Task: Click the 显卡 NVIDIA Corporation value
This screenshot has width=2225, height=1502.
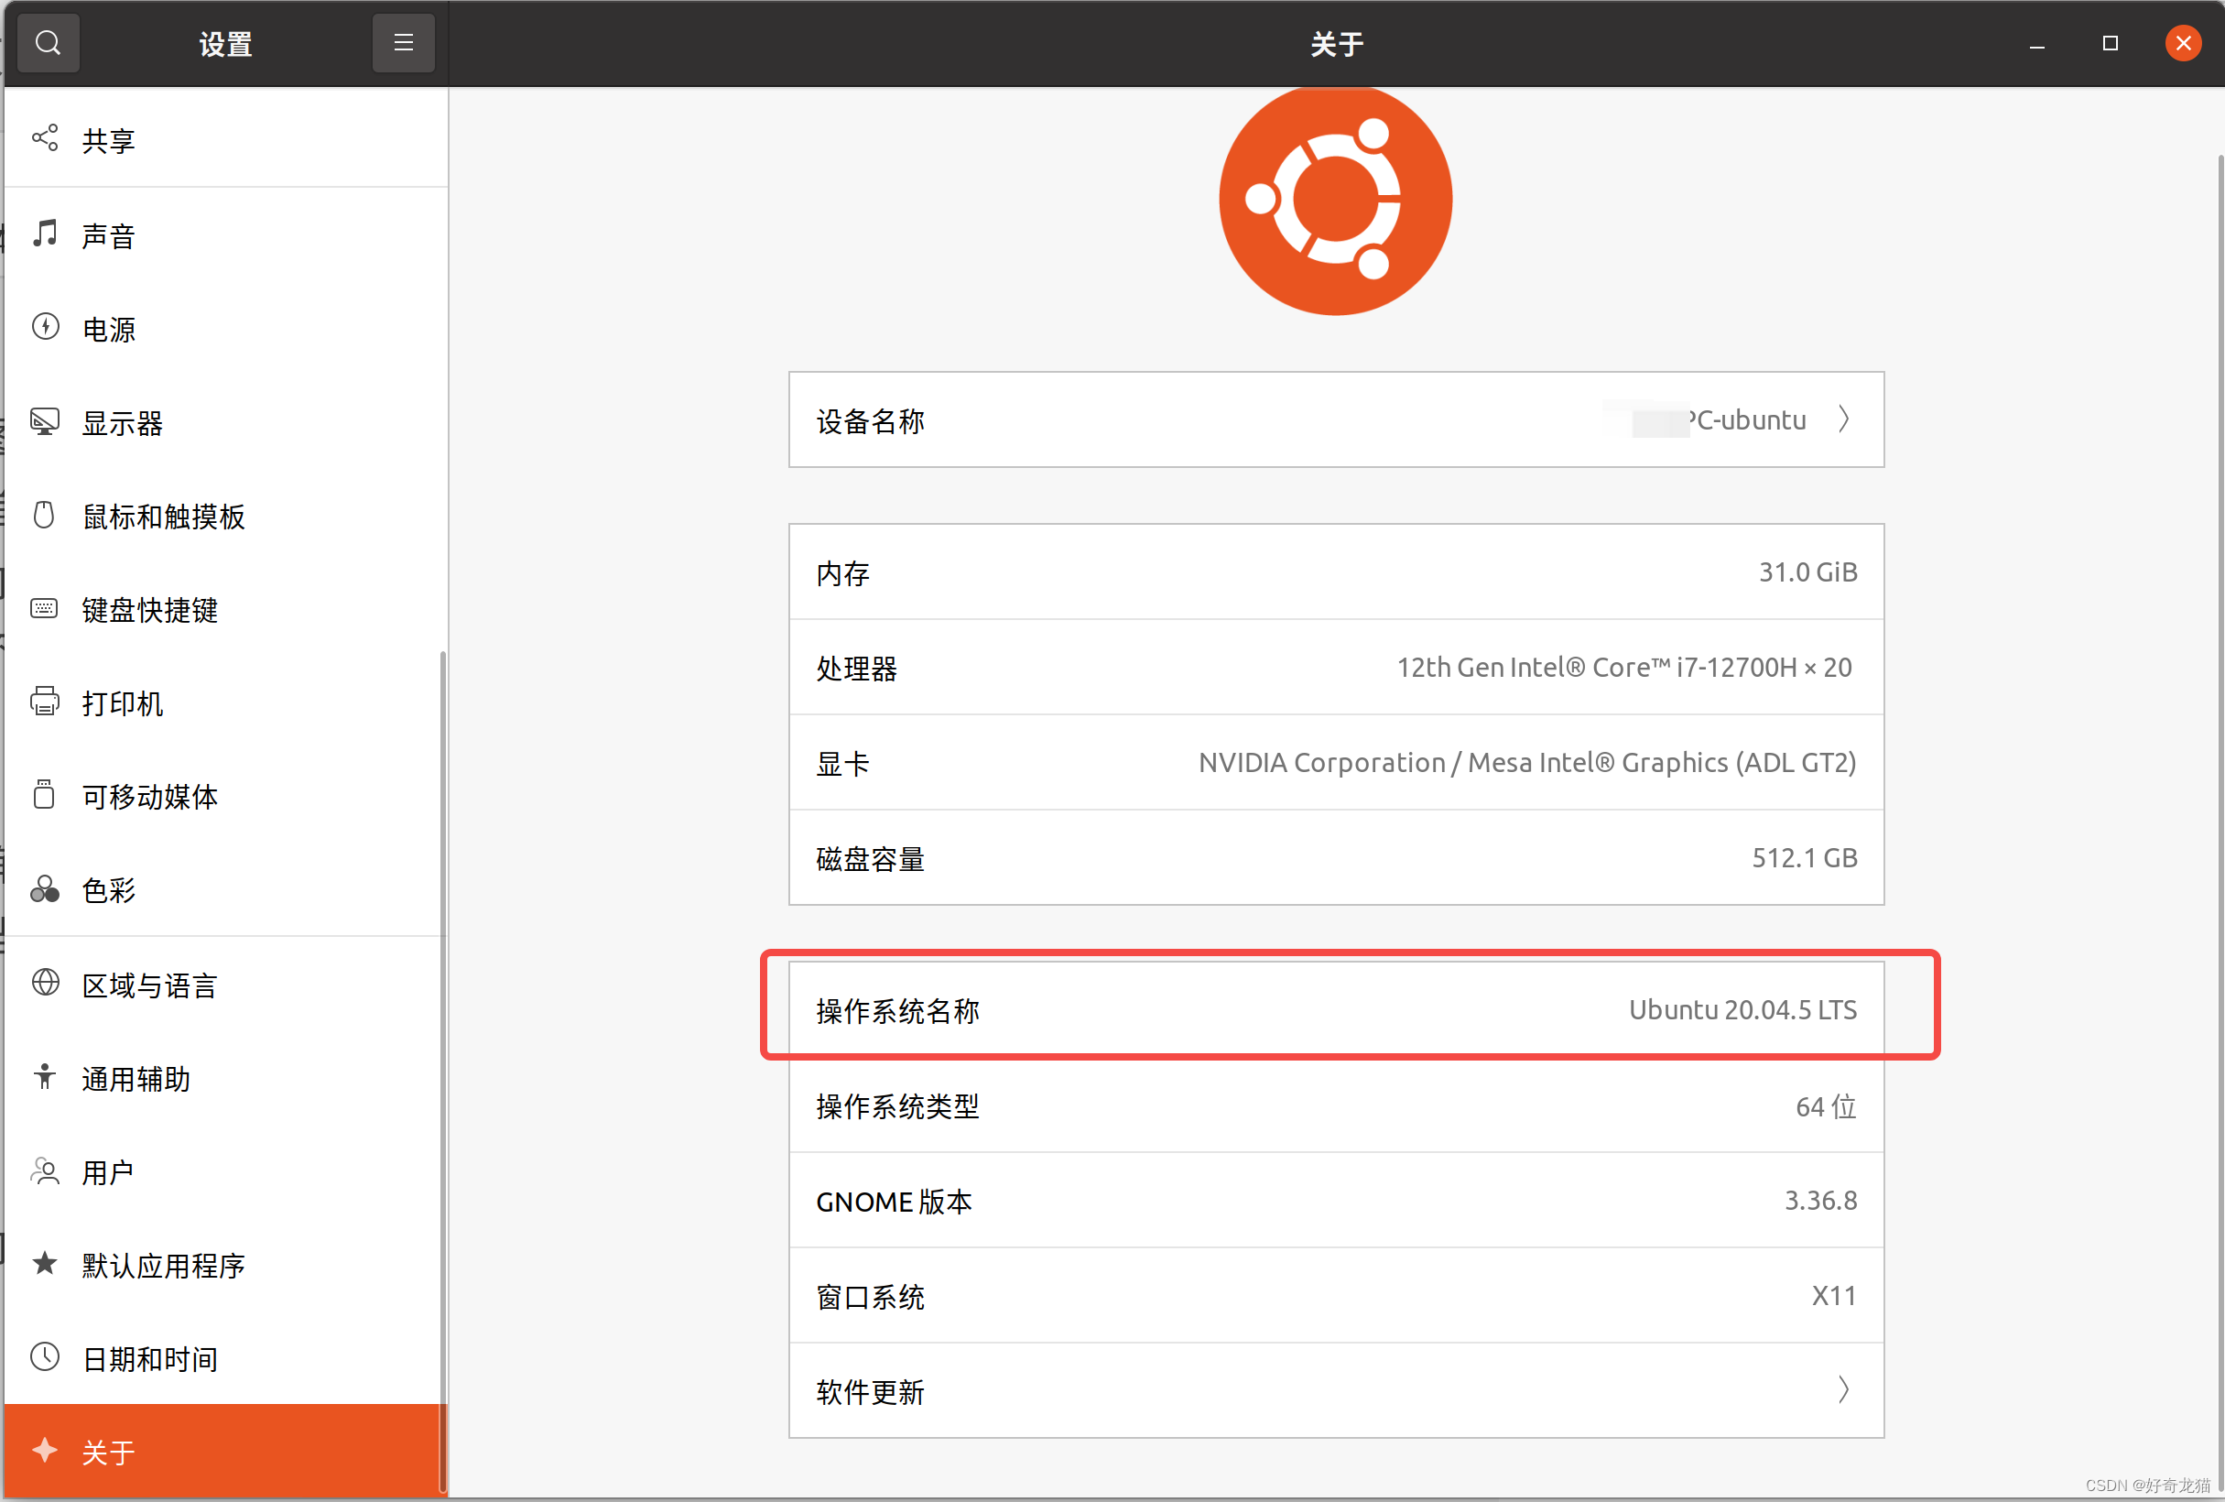Action: 1527,763
